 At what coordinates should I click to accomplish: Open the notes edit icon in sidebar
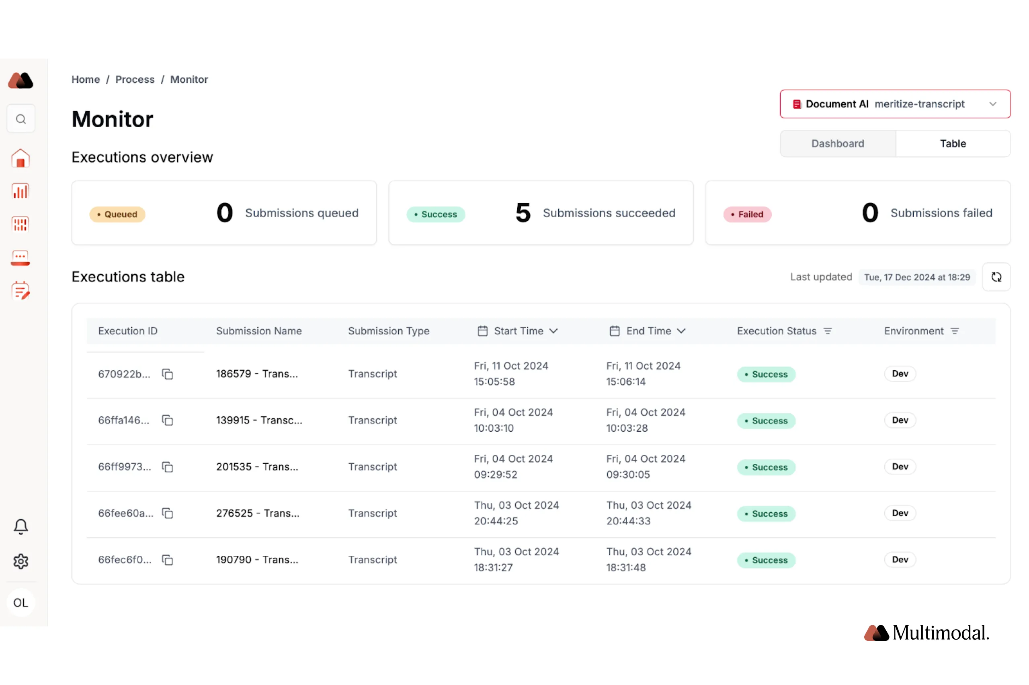click(x=20, y=291)
